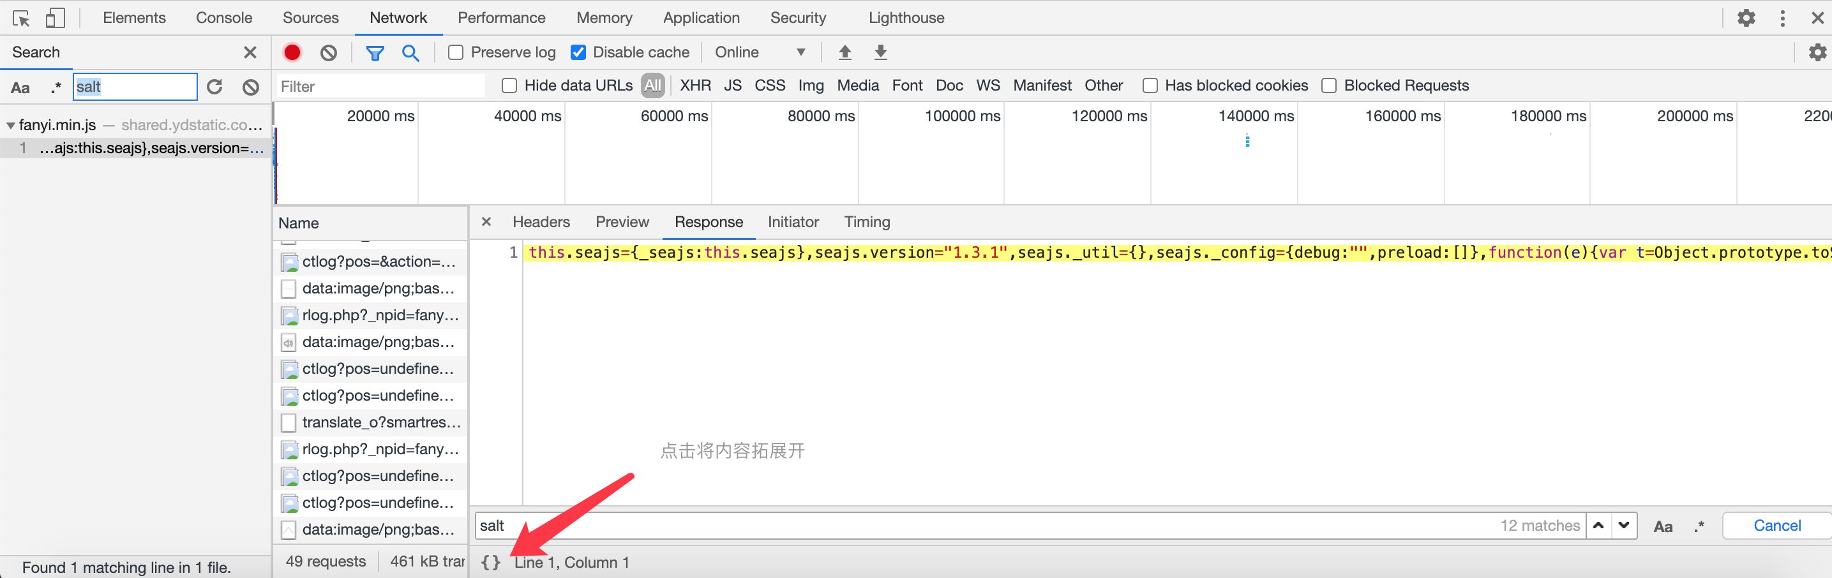Focus the response search field containing salt
The image size is (1832, 578).
[1030, 526]
